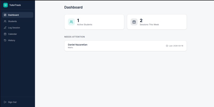Click the clock icon beside Last: 2026-04-16
The image size is (214, 107).
[167, 46]
